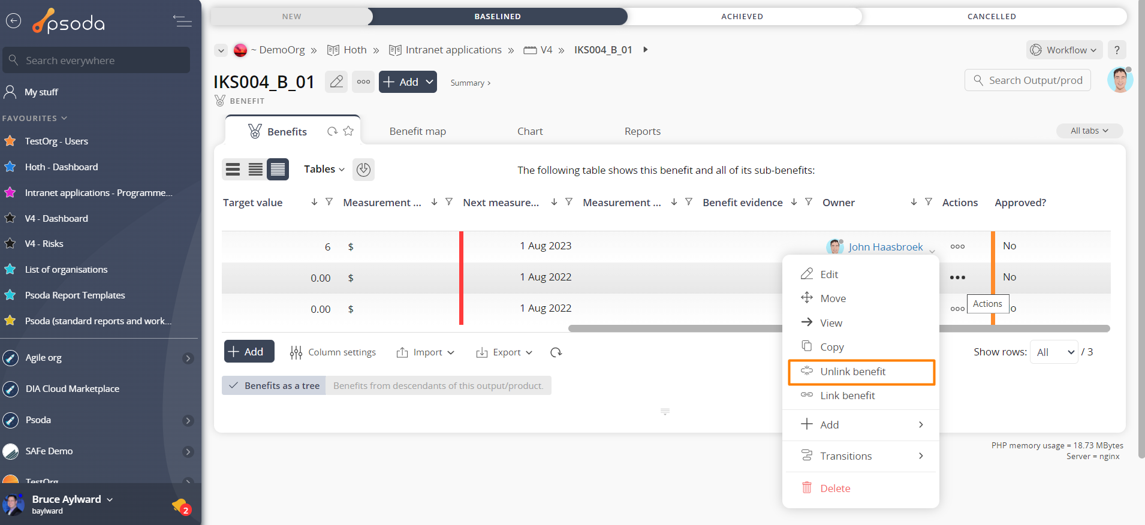
Task: Switch to the Reports tab
Action: point(642,131)
